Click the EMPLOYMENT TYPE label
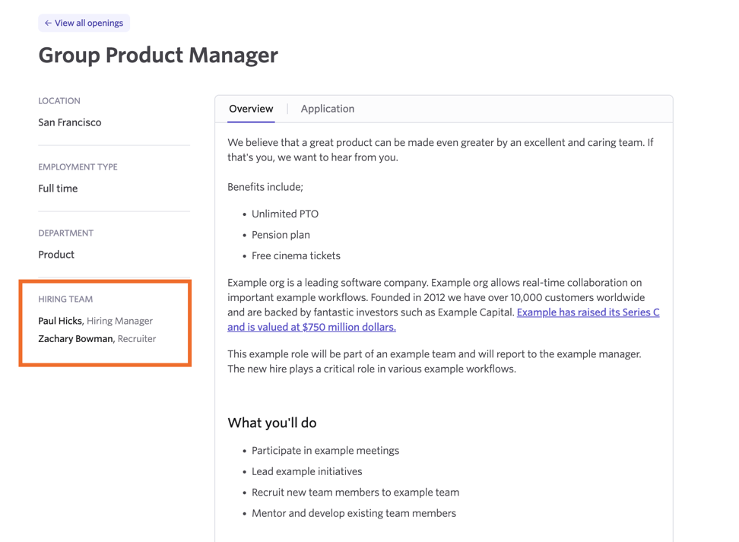 pyautogui.click(x=78, y=166)
